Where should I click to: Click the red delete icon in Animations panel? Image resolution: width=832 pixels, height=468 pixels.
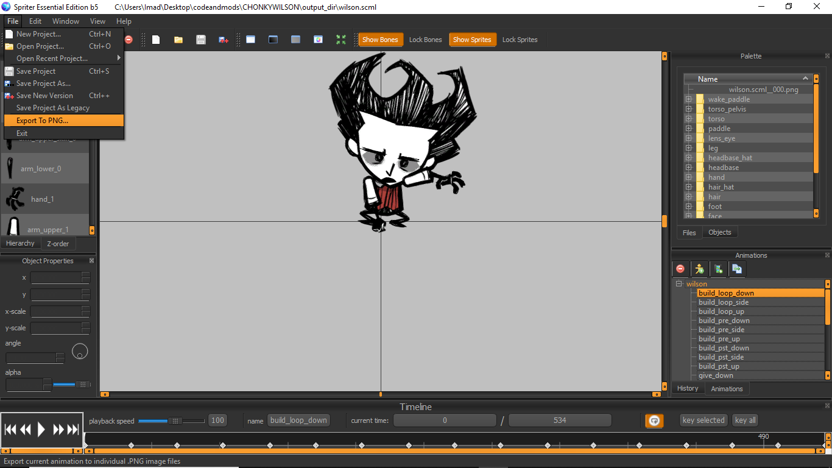point(680,269)
